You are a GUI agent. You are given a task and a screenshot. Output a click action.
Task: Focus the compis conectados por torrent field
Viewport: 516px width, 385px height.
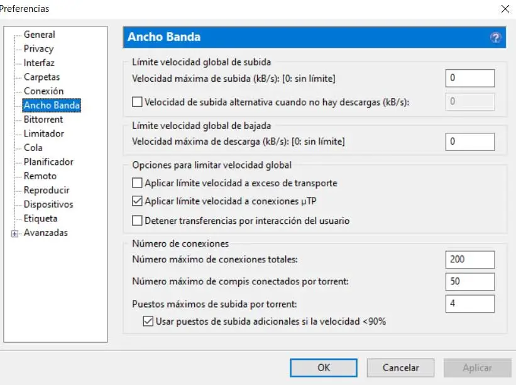pos(470,282)
